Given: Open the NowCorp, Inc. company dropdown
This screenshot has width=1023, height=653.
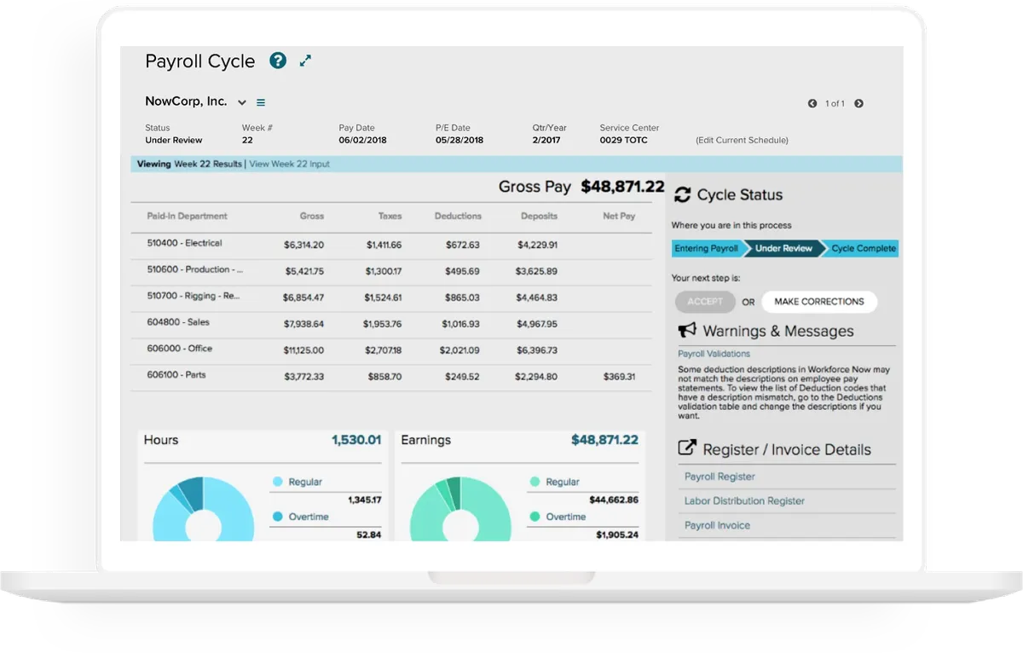Looking at the screenshot, I should [242, 102].
